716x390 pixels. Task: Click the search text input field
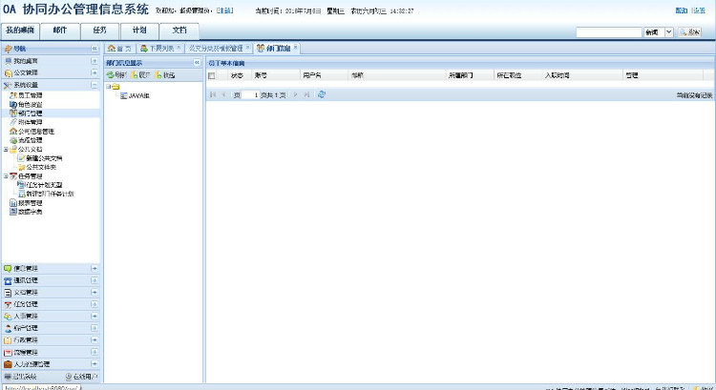609,32
